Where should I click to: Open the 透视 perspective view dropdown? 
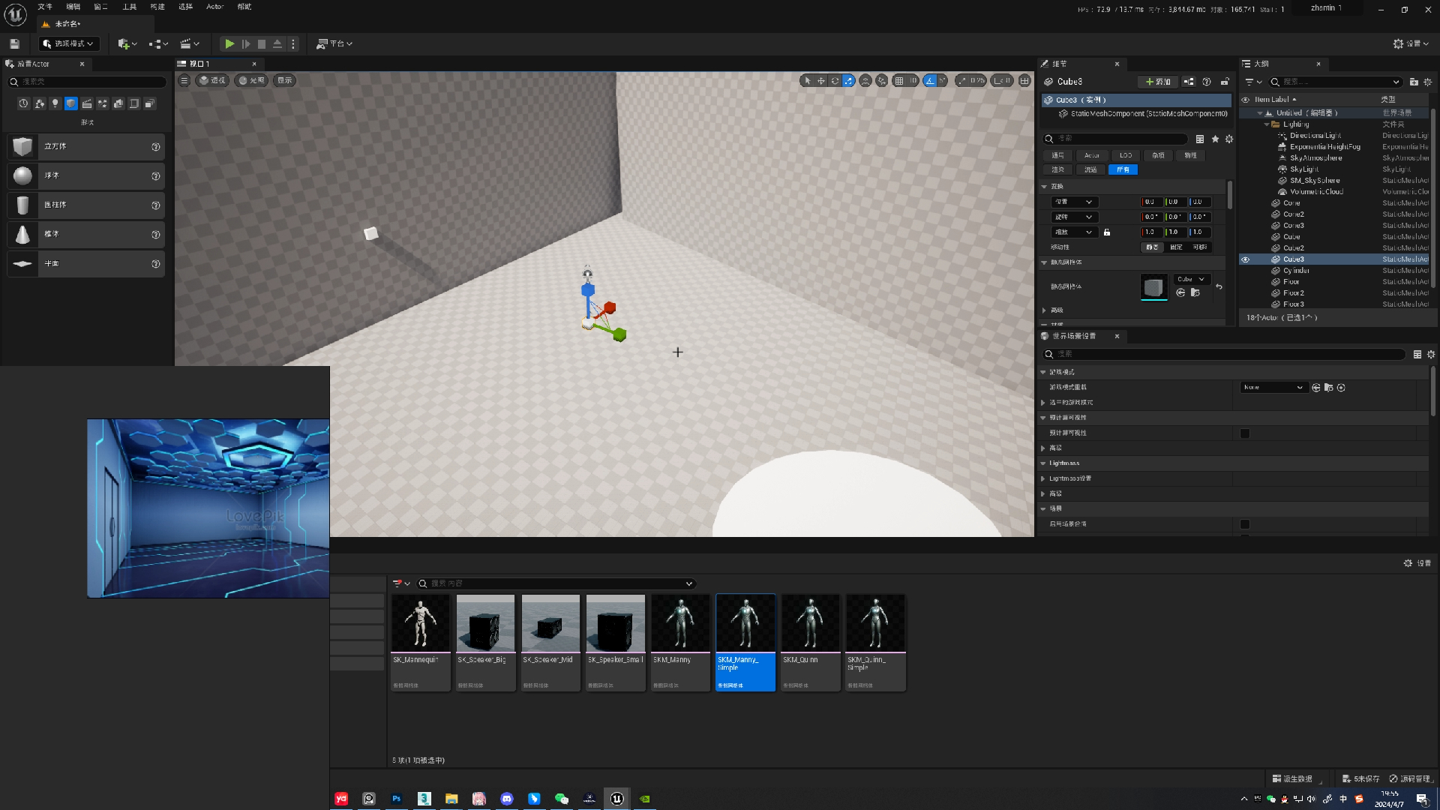[x=213, y=80]
